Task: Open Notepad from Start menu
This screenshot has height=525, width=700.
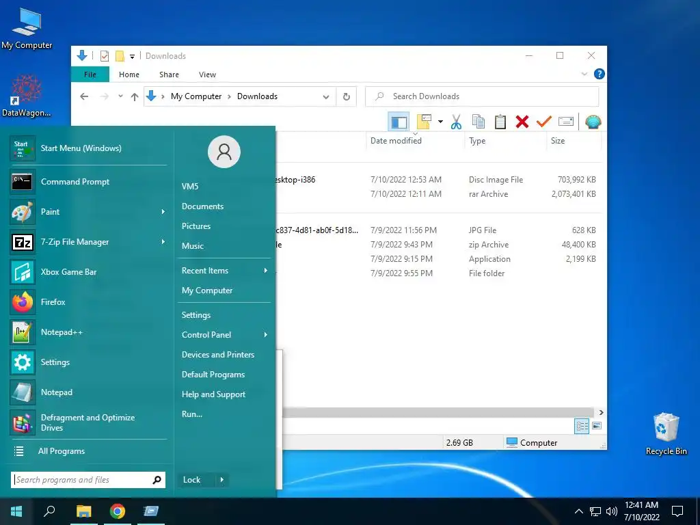Action: tap(88, 392)
